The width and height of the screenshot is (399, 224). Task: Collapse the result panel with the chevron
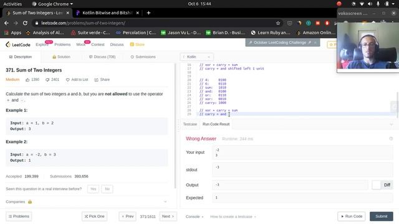click(392, 124)
